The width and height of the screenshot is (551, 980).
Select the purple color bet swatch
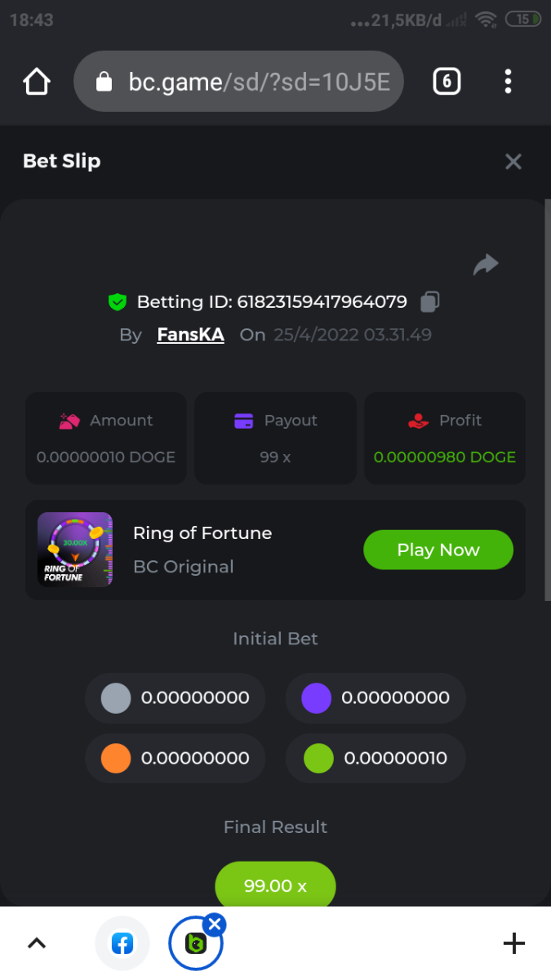tap(316, 698)
